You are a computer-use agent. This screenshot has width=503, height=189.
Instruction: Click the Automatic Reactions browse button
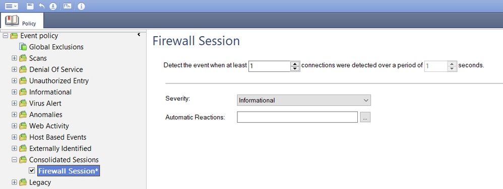[x=365, y=117]
